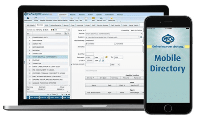Click the Apply Tariff button
Image resolution: width=197 pixels, height=118 pixels.
click(66, 97)
